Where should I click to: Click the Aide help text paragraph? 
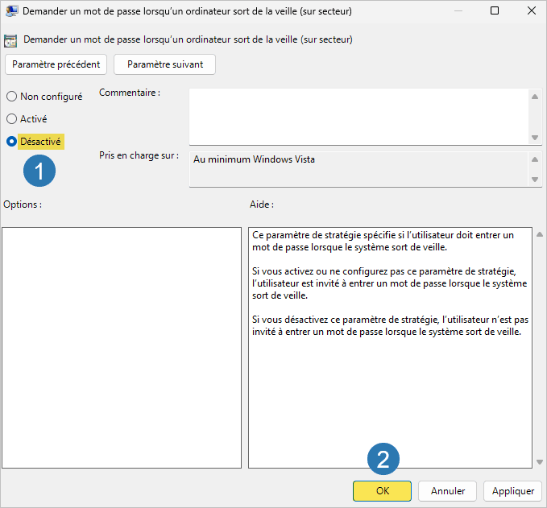[390, 283]
